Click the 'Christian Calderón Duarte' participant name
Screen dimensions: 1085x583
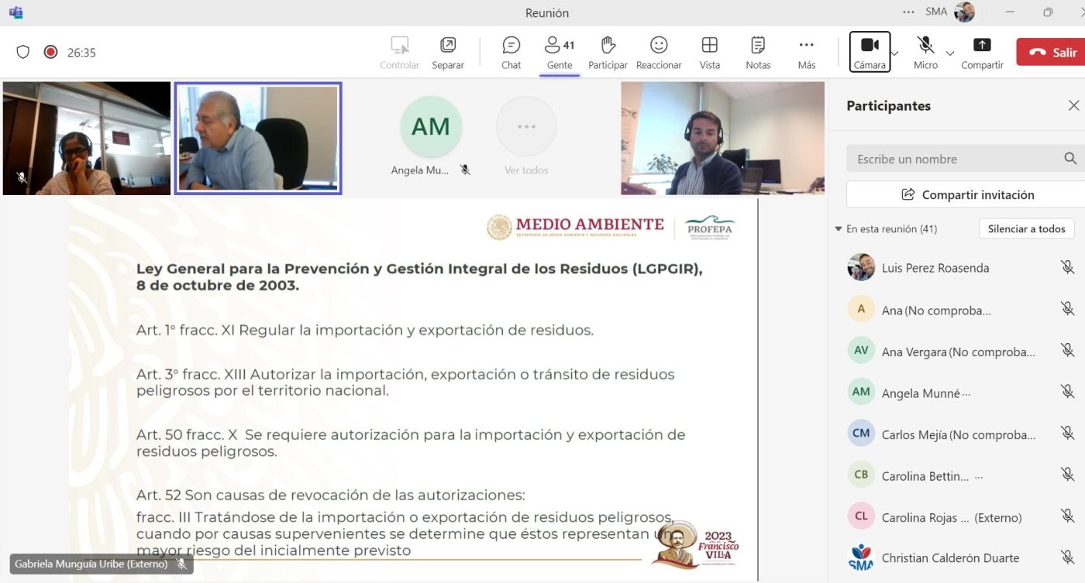(x=950, y=557)
